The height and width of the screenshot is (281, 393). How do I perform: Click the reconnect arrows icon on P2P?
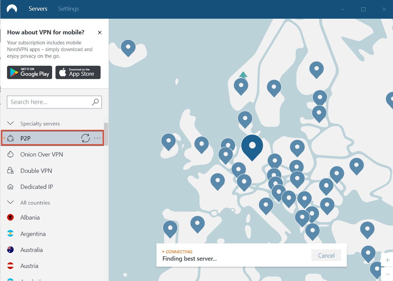[x=86, y=138]
